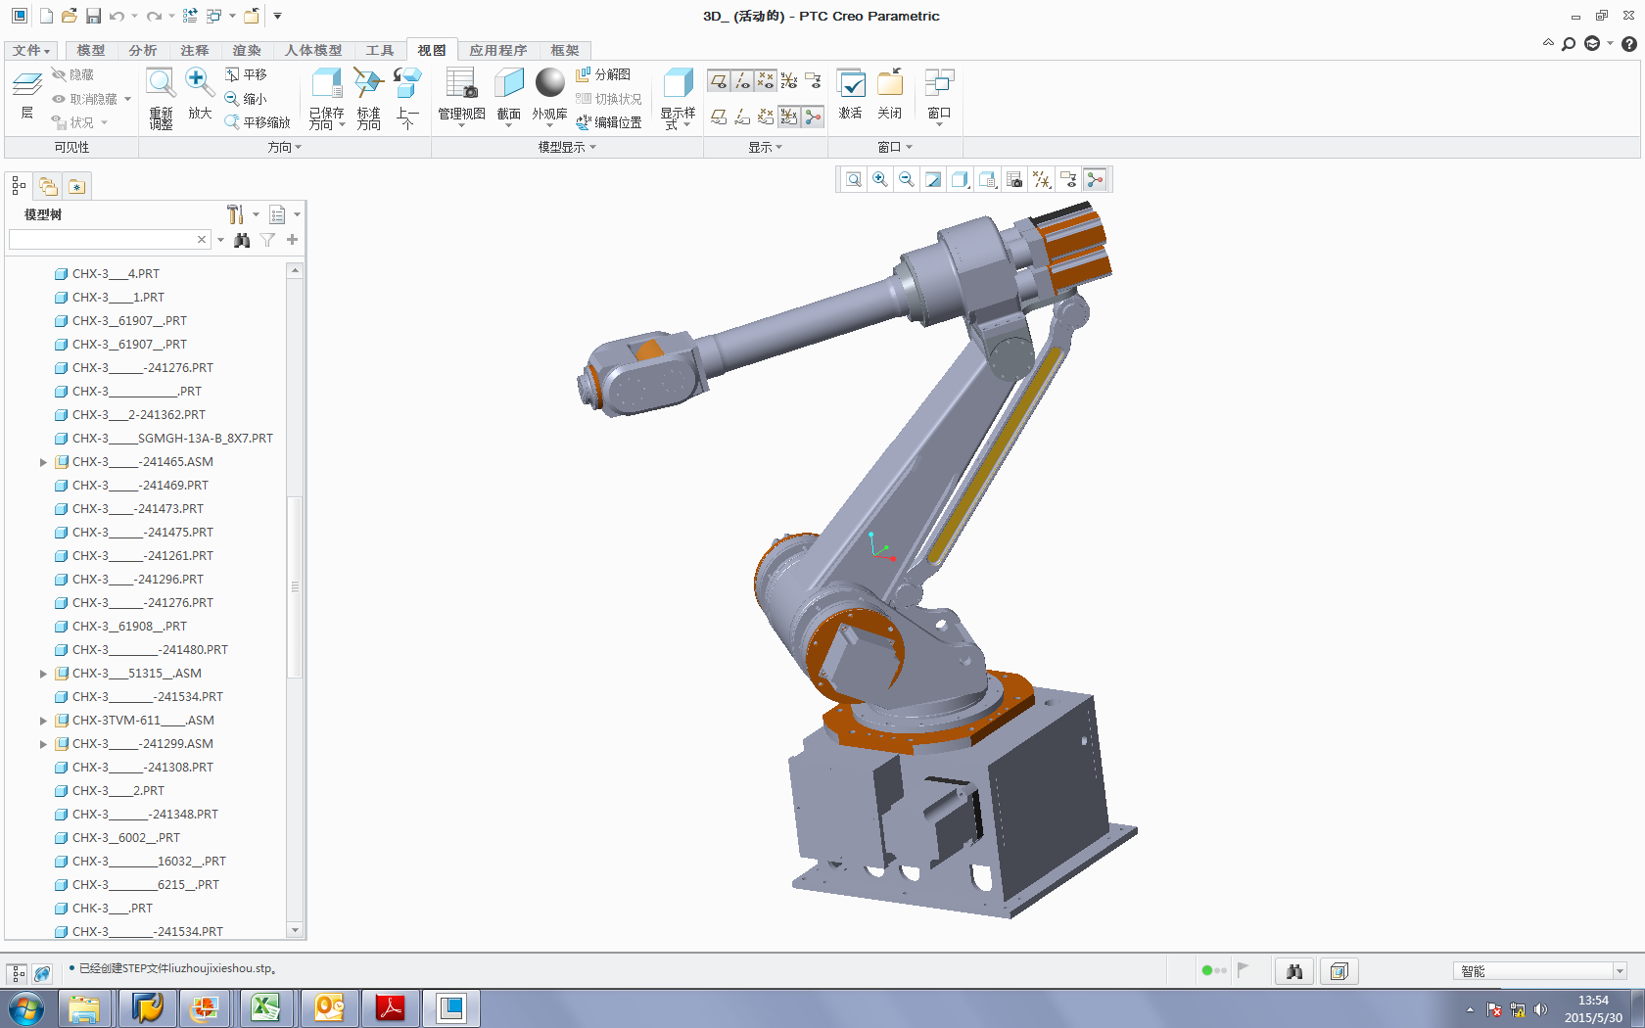Switch to the 分析 ribbon tab
This screenshot has width=1645, height=1028.
(x=142, y=50)
